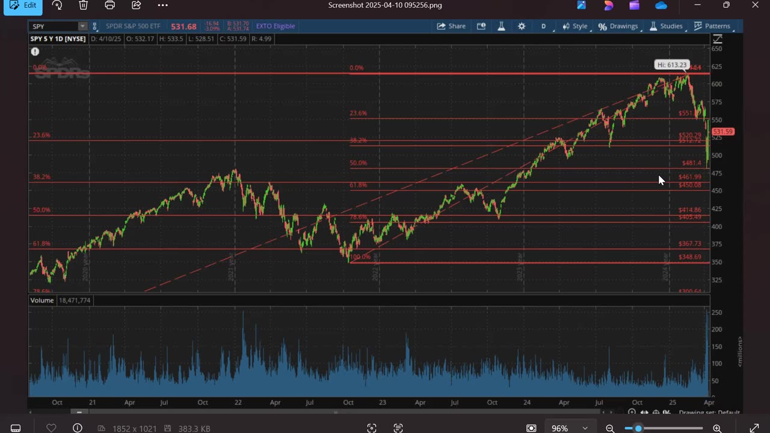
Task: Print the screenshot using the printer icon
Action: [x=110, y=5]
